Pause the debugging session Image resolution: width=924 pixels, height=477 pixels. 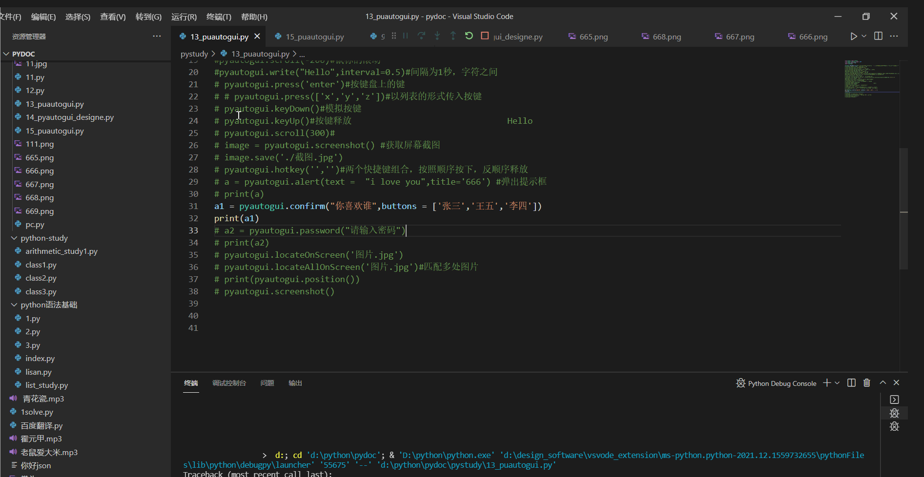coord(405,36)
